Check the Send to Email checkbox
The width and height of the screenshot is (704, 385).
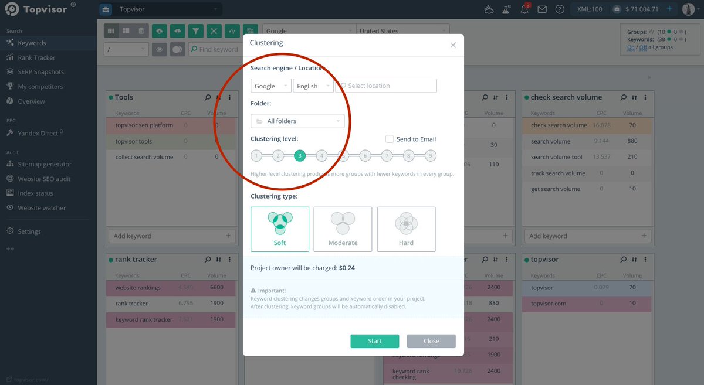point(390,139)
